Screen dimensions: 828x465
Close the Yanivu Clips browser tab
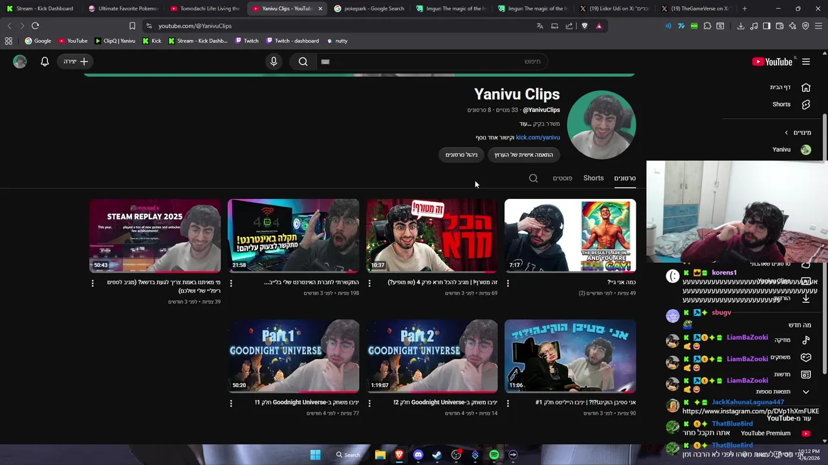[320, 8]
